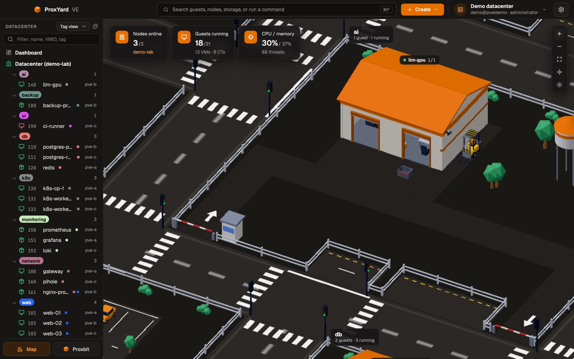Click the container cube icon for redis

(x=22, y=168)
